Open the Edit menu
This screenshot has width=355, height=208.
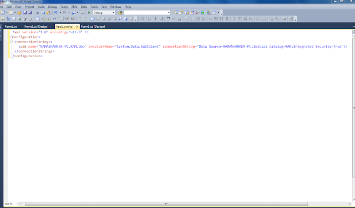[9, 7]
